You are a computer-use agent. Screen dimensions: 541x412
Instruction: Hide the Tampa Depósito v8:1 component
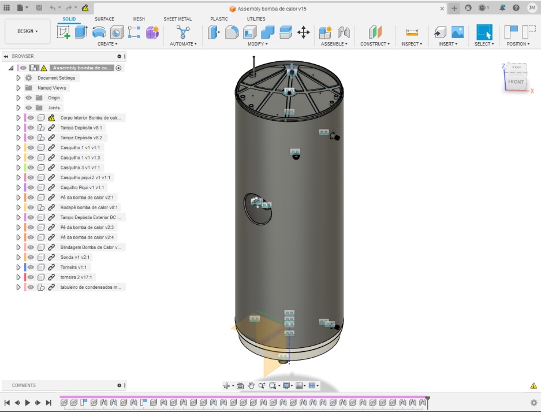(x=31, y=128)
